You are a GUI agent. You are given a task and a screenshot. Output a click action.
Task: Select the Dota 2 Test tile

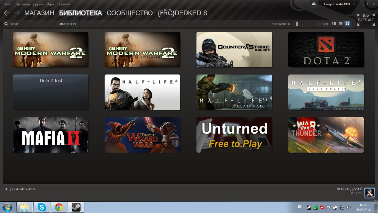(51, 92)
